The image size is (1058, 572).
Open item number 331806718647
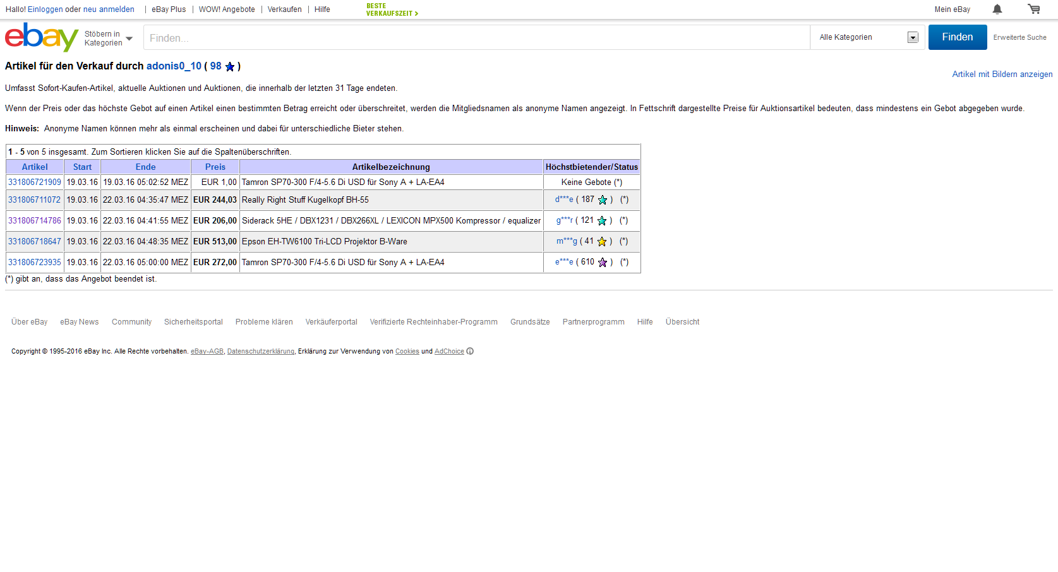35,242
